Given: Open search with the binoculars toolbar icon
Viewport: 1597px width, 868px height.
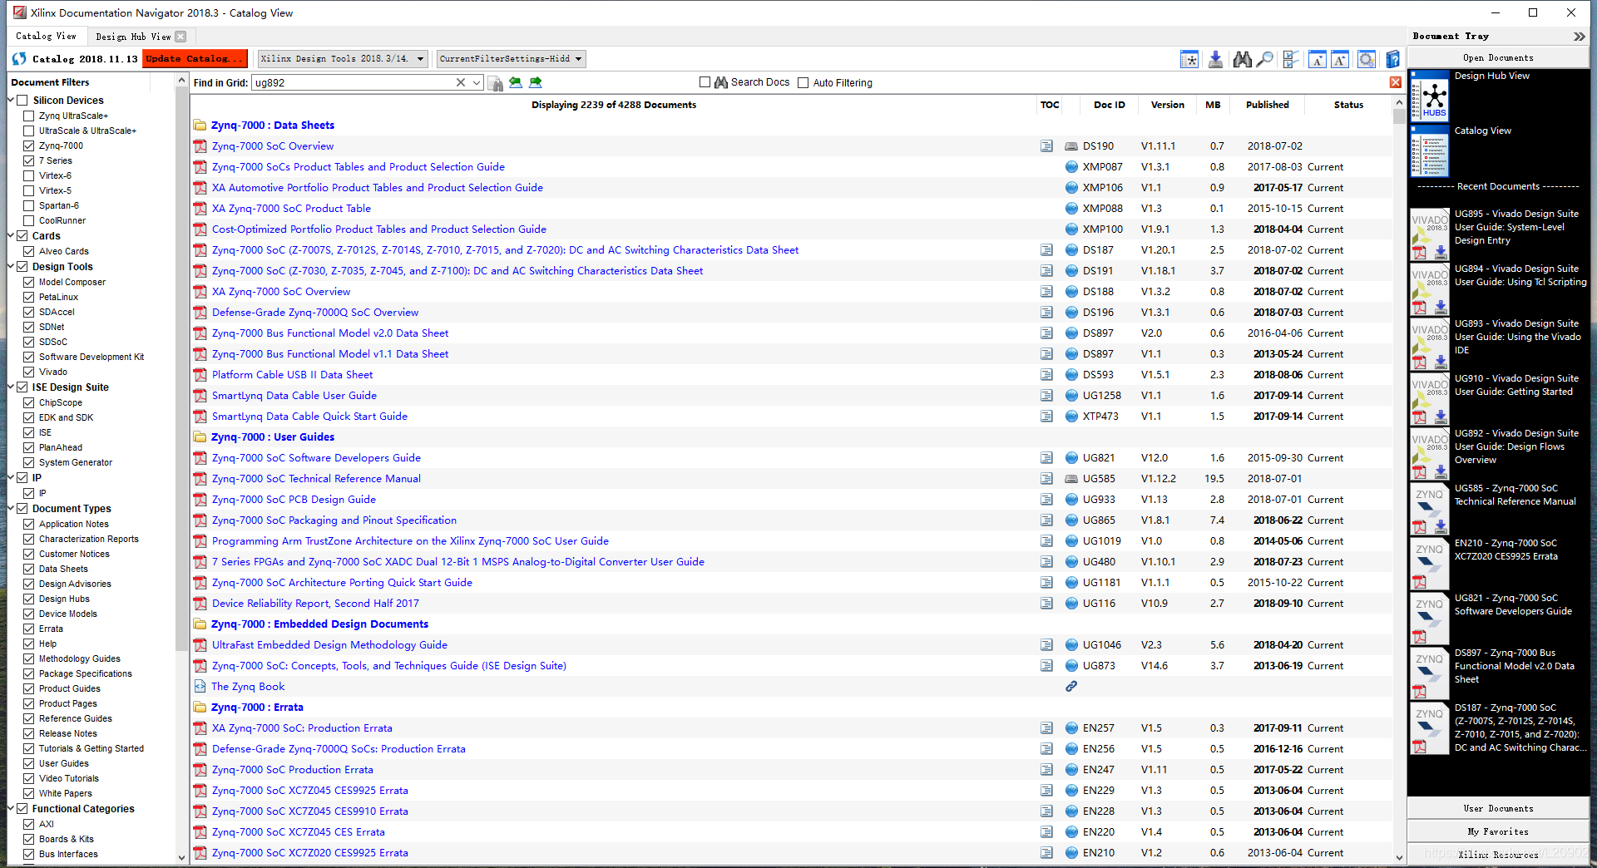Looking at the screenshot, I should pos(1242,59).
